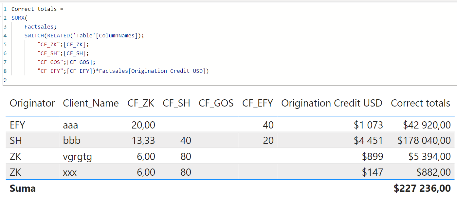Click the Correct totals column header

tap(420, 103)
